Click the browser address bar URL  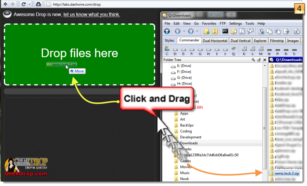(77, 4)
